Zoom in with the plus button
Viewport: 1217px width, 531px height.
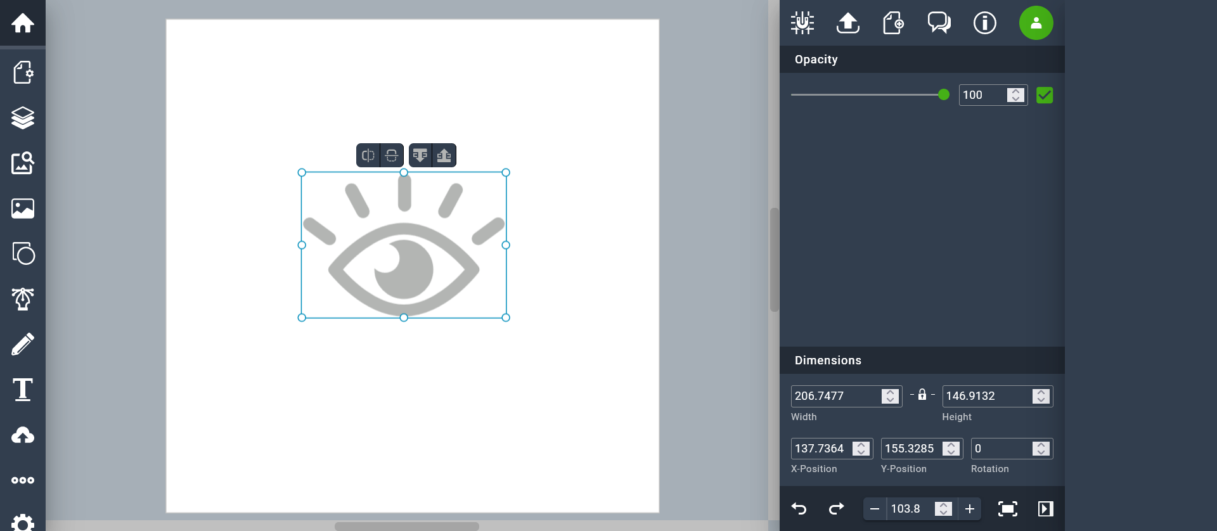click(970, 509)
